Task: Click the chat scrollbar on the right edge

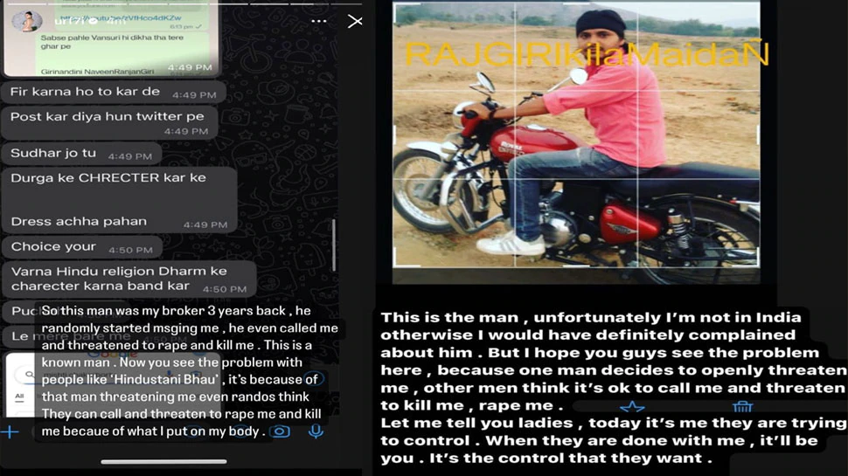Action: [334, 245]
